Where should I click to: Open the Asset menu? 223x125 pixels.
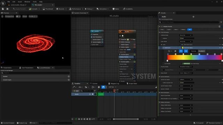tap(20, 2)
